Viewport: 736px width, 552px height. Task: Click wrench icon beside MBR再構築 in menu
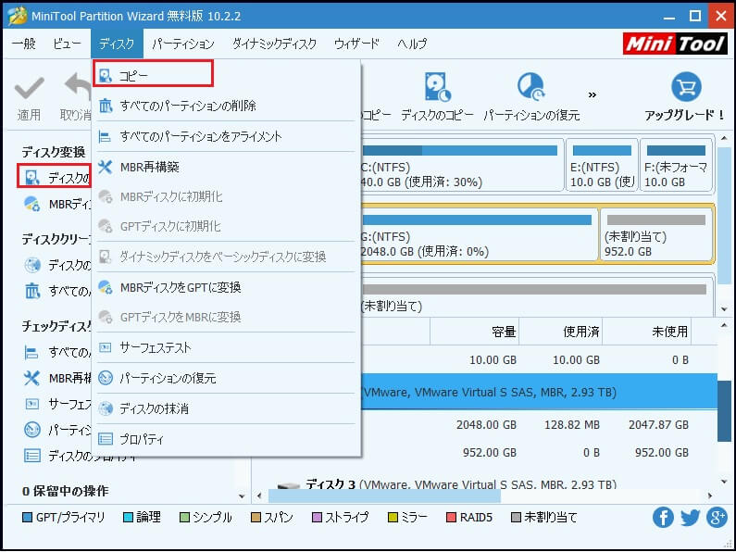106,167
